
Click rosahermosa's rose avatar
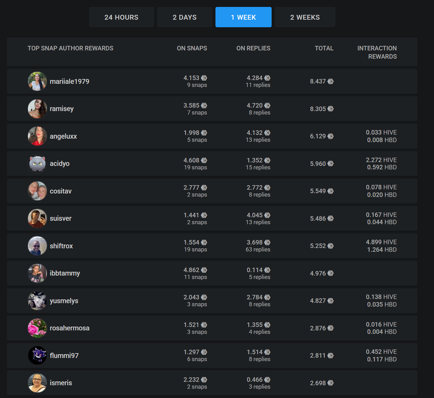pos(37,328)
